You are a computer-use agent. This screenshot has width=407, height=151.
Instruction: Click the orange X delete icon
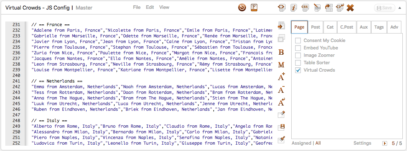tap(350, 8)
